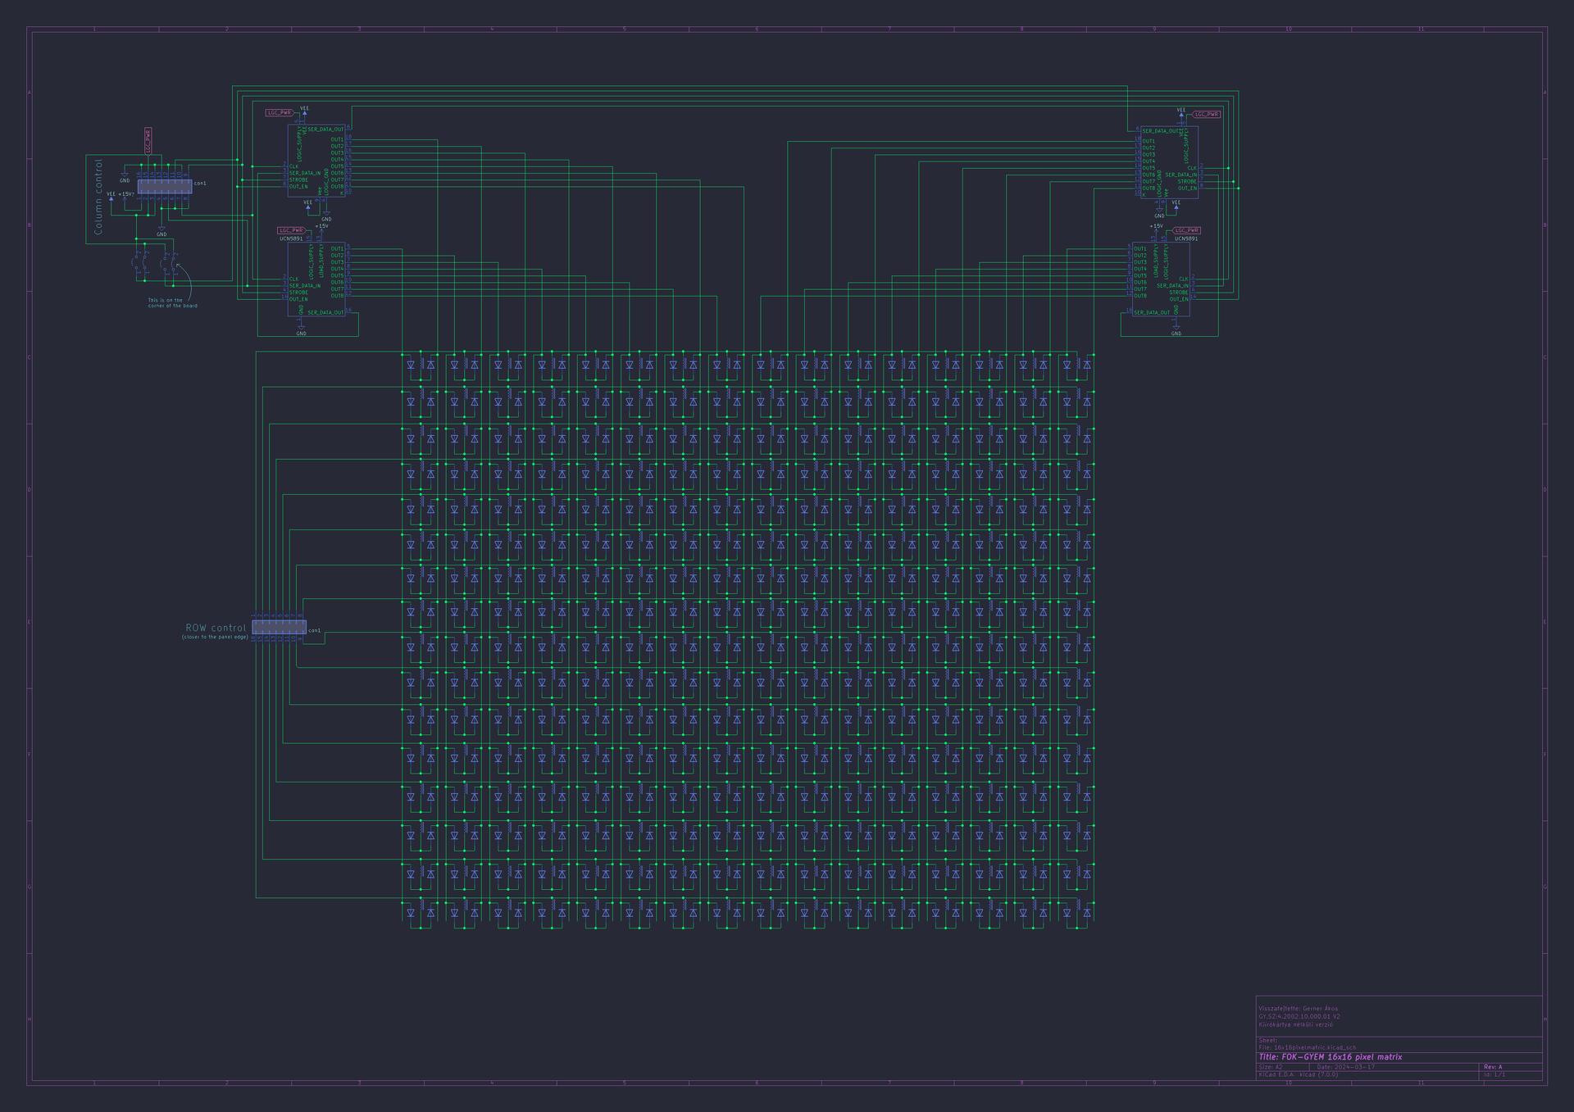Click the LGC_PWR label near the top-right chip
This screenshot has height=1112, width=1574.
[1206, 114]
